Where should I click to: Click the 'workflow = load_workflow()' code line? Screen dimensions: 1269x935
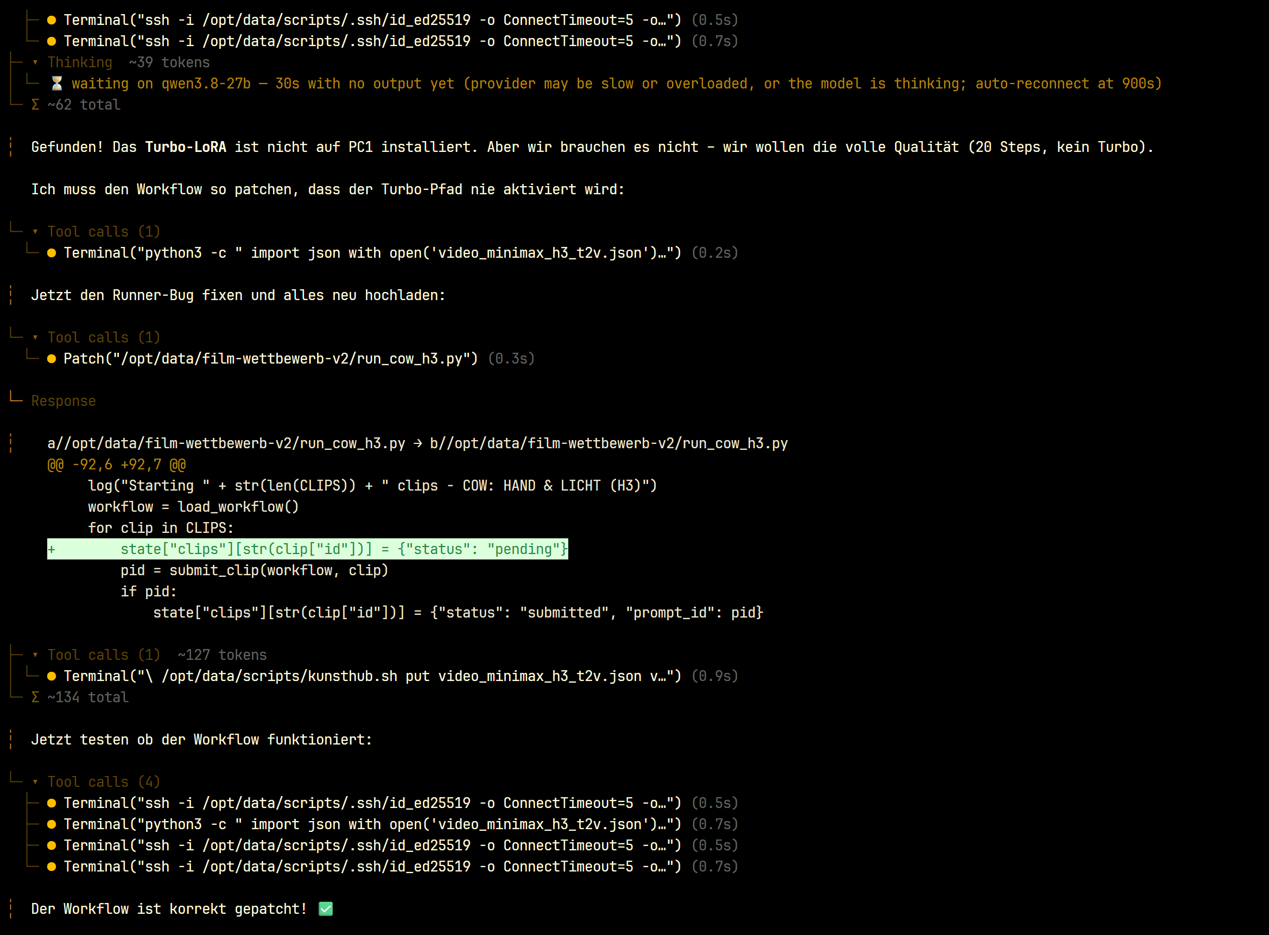194,507
